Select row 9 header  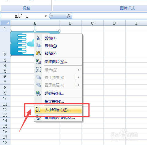(5, 93)
